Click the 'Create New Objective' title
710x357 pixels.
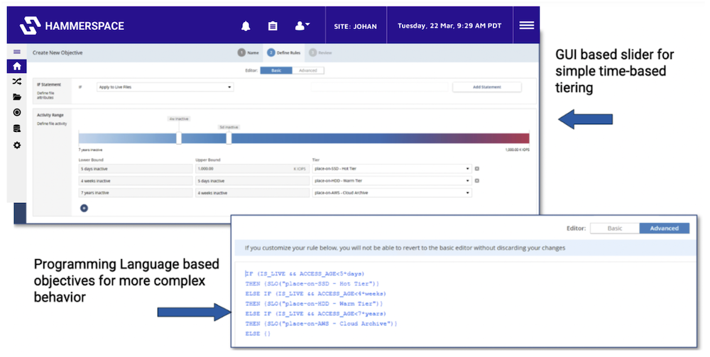[58, 53]
